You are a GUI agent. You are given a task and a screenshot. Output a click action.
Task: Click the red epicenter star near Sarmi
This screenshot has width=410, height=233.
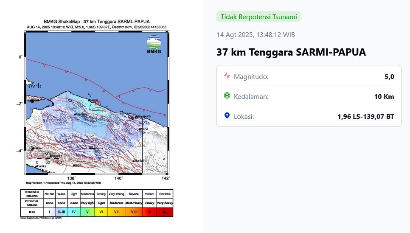[97, 103]
